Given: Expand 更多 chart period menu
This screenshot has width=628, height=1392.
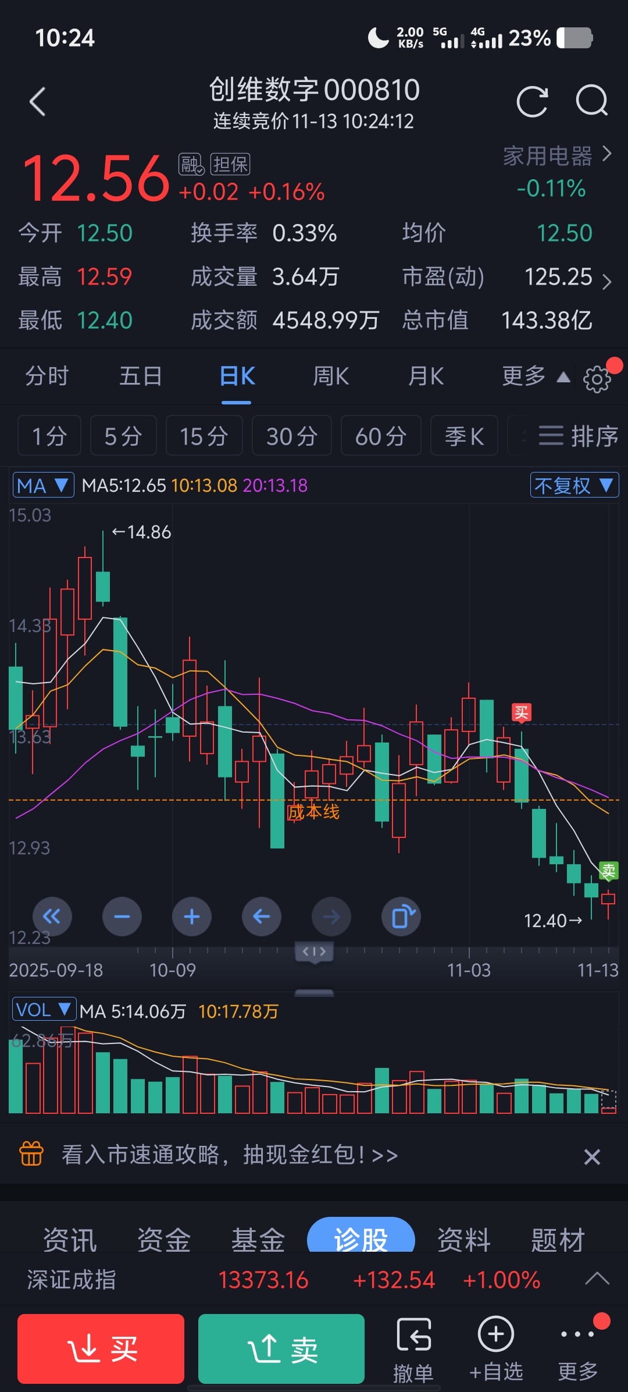Looking at the screenshot, I should pos(536,377).
